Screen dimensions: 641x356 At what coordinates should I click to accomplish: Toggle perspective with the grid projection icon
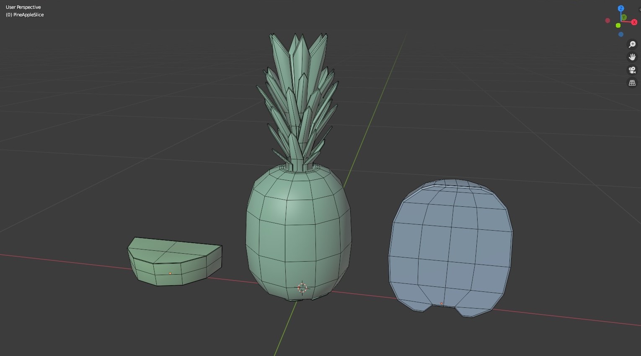click(x=632, y=83)
